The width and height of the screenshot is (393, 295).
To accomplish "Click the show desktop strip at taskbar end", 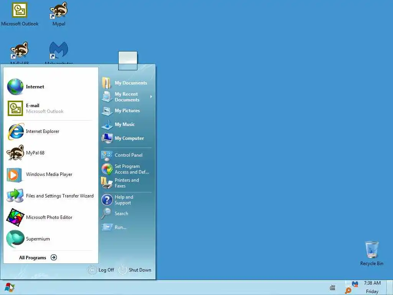I will [x=390, y=287].
